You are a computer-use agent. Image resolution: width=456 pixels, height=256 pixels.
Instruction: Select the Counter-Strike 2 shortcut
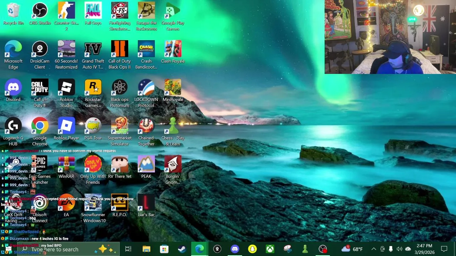[x=66, y=17]
